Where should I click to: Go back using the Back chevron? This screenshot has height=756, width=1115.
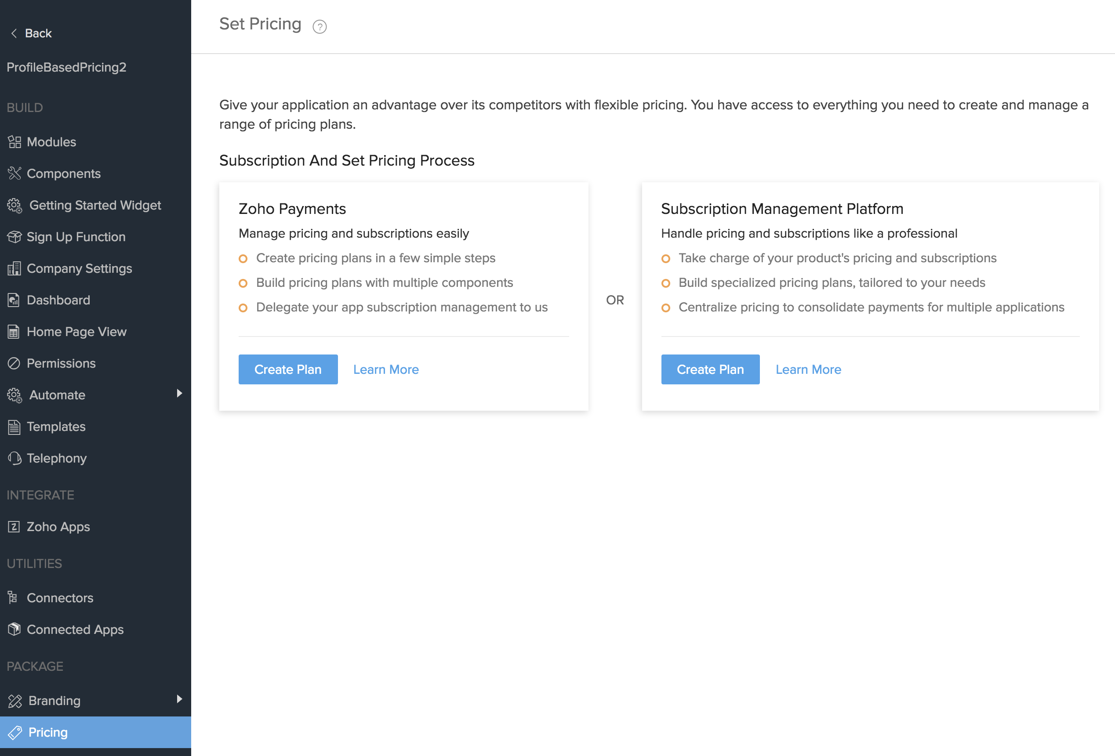[x=14, y=33]
